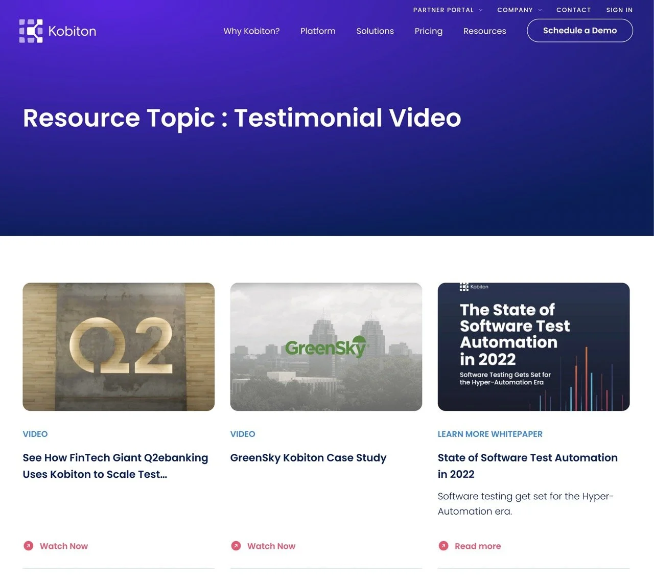
Task: Open the Why Kobiton? menu
Action: pyautogui.click(x=251, y=31)
